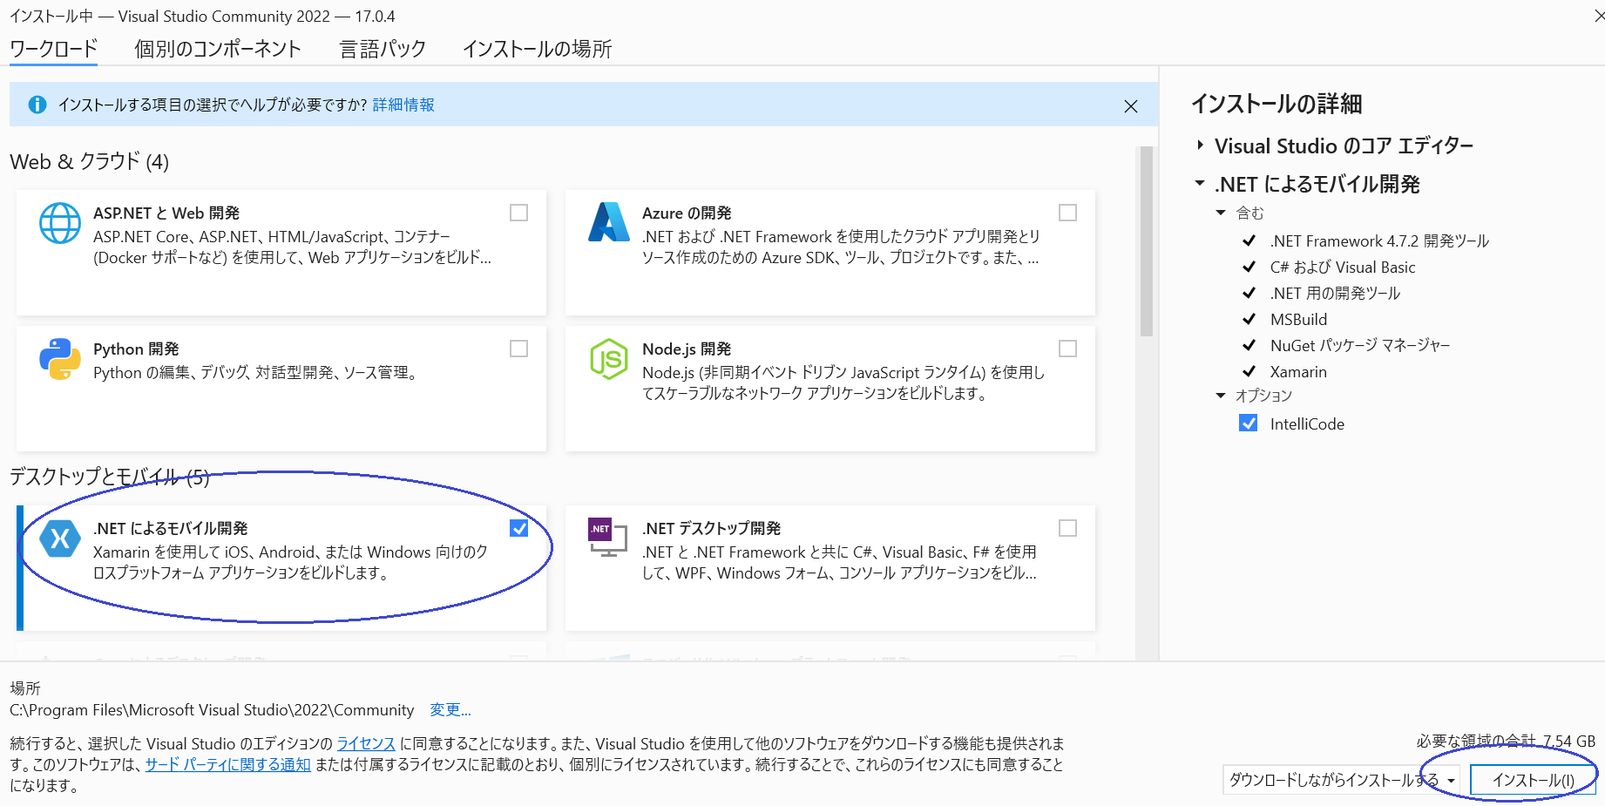Viewport: 1605px width, 806px height.
Task: Check the Python 開発 workload checkbox
Action: (x=518, y=349)
